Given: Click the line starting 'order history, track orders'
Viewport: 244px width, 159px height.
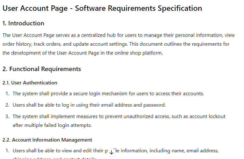Looking at the screenshot, I should (116, 44).
